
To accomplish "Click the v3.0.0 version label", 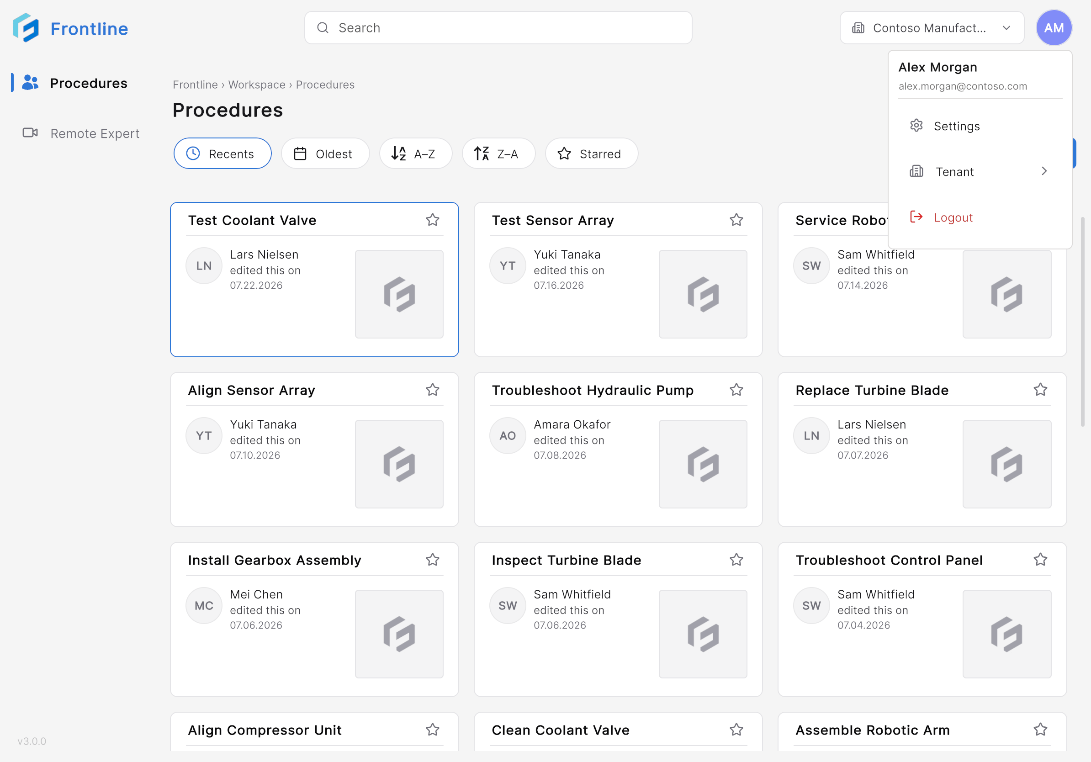I will (32, 741).
